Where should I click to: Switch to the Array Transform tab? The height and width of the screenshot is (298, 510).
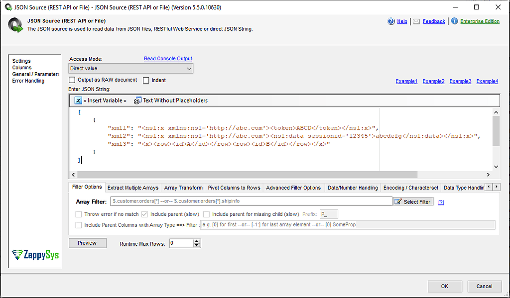183,187
